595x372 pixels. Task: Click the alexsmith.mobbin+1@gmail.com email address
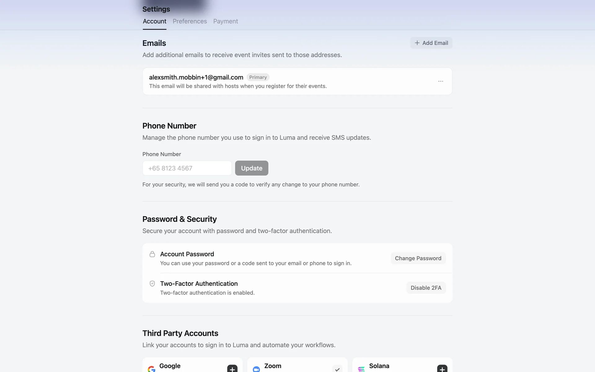click(x=196, y=77)
